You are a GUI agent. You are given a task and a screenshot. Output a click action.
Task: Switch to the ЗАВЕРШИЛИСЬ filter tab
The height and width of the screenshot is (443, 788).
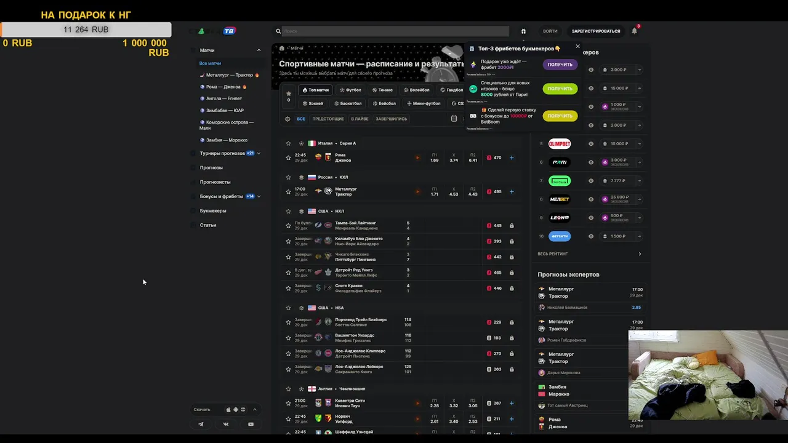tap(392, 119)
